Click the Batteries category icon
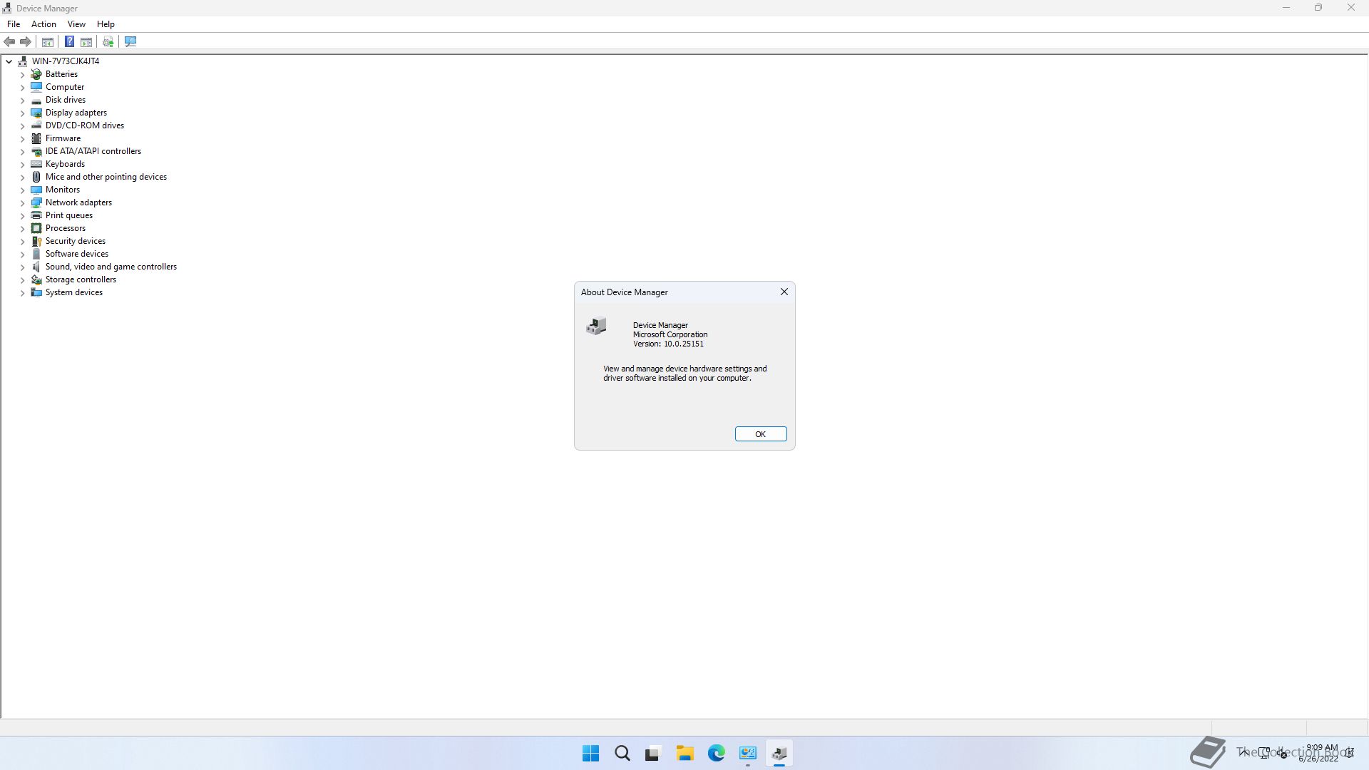Viewport: 1369px width, 770px height. point(36,74)
